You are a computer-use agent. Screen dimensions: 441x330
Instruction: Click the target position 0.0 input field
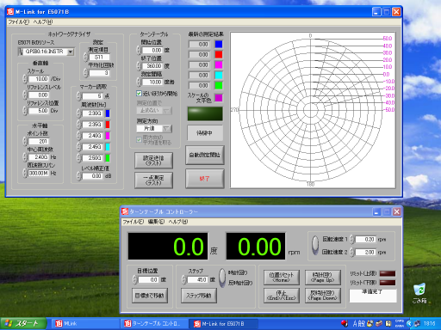coord(148,279)
